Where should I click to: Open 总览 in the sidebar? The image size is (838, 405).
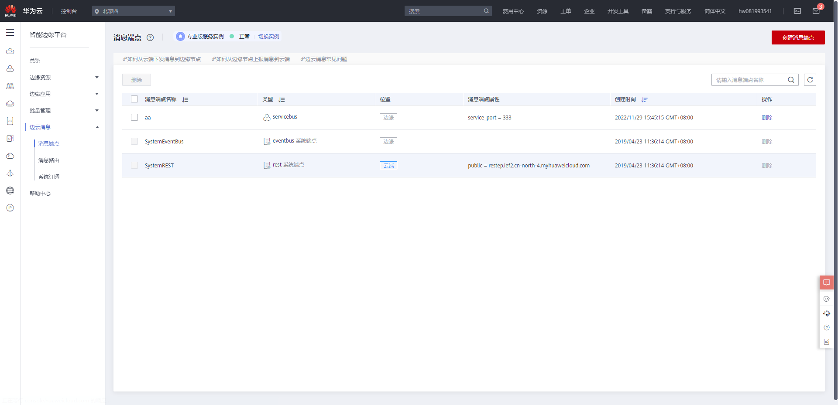coord(35,61)
